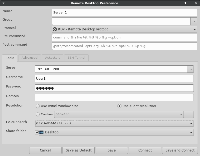
Task: Uncheck the Share folder checkbox
Action: [37, 132]
